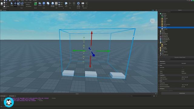This screenshot has width=194, height=109.
Task: Select StarterPack in the Explorer
Action: click(164, 47)
